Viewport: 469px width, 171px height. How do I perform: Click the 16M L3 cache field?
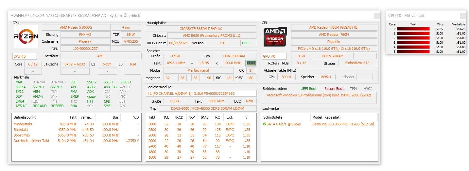[133, 64]
